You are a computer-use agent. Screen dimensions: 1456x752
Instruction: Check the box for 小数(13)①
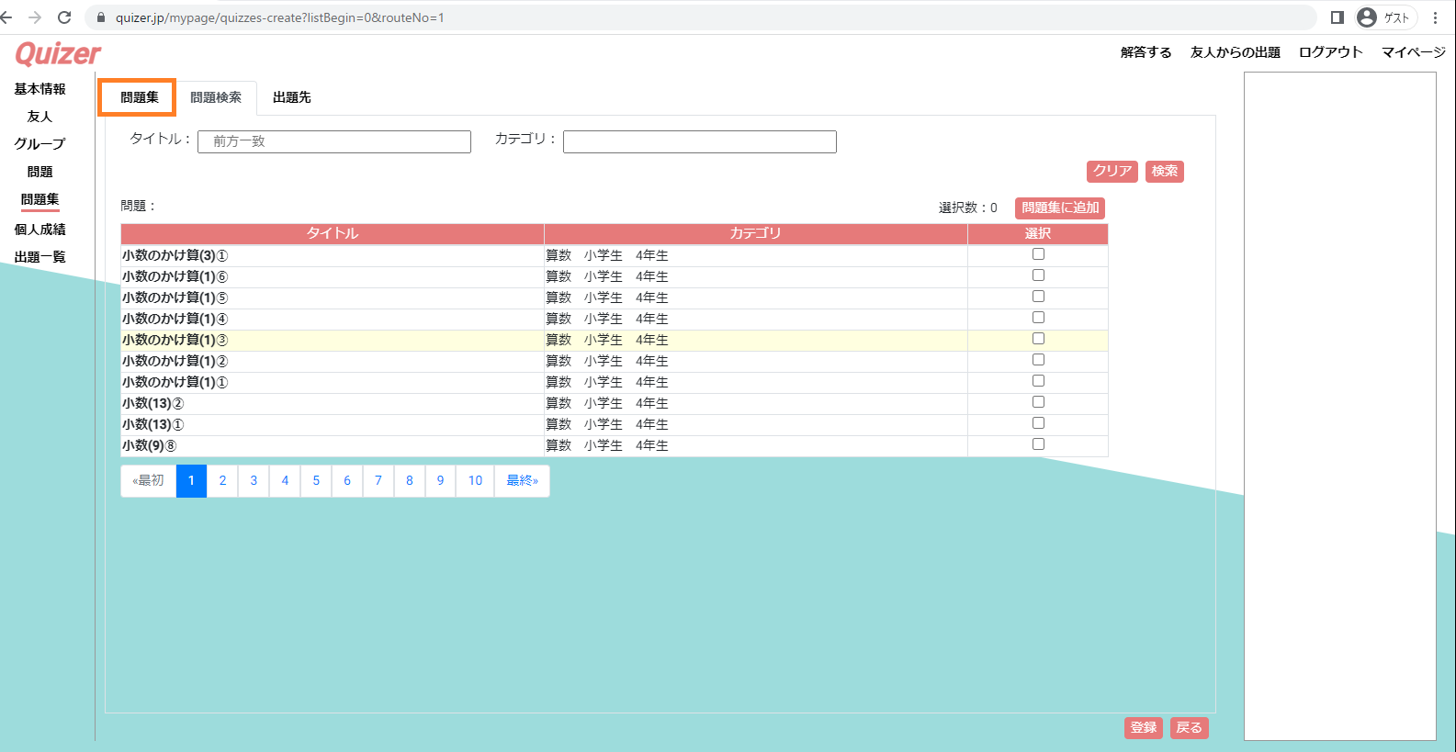(1038, 423)
